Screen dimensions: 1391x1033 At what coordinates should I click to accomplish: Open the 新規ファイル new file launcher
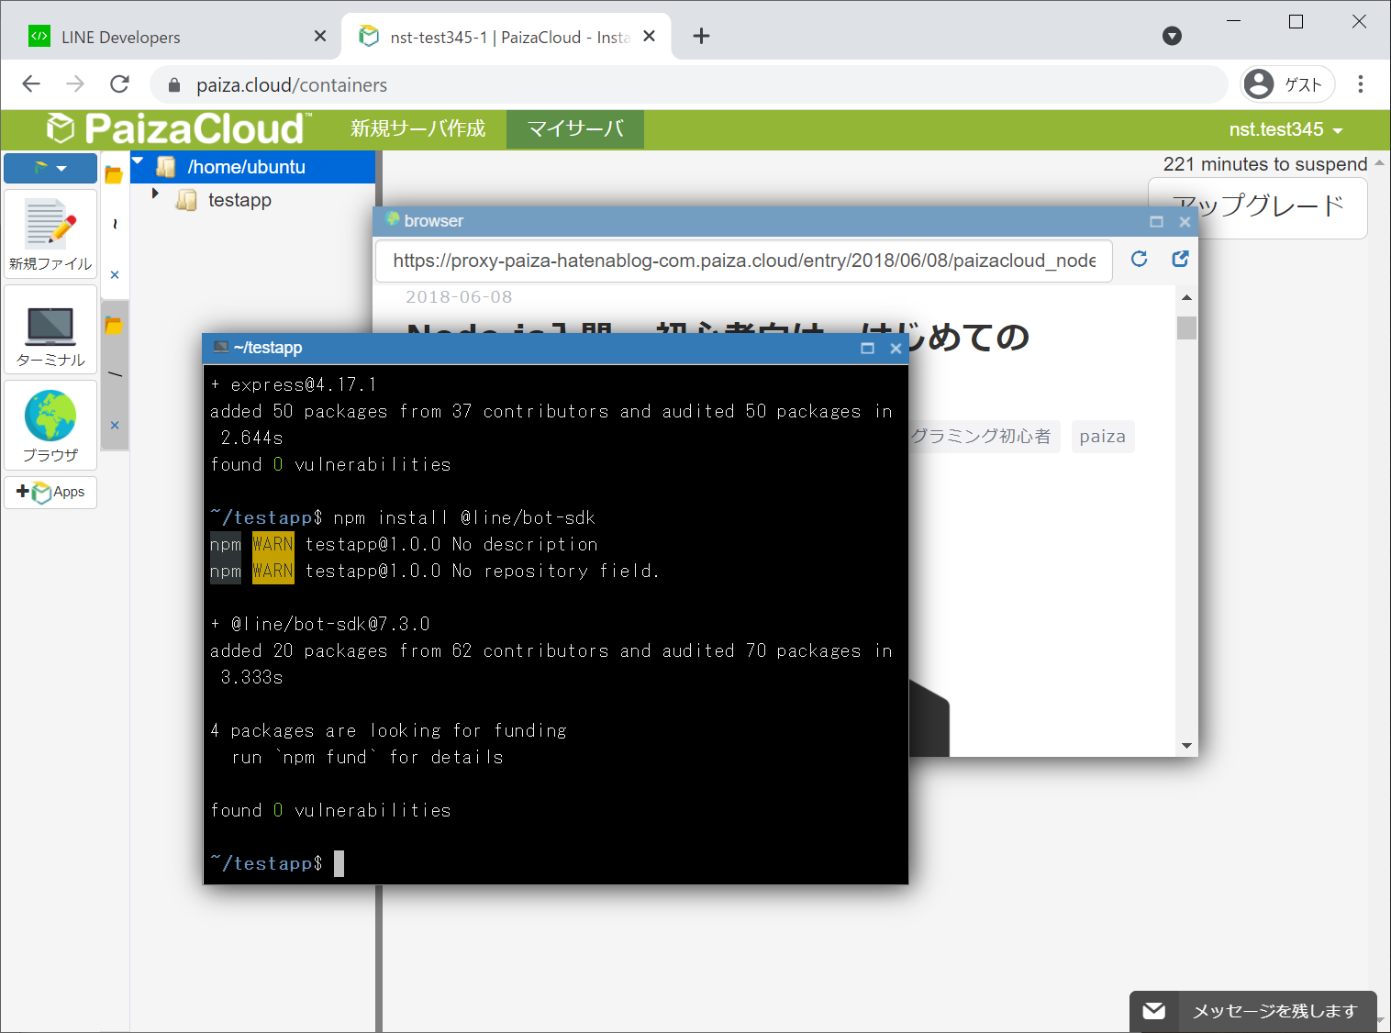(x=50, y=234)
